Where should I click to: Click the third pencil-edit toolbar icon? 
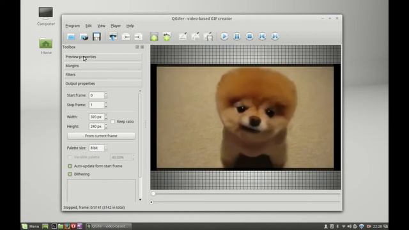[x=208, y=36]
